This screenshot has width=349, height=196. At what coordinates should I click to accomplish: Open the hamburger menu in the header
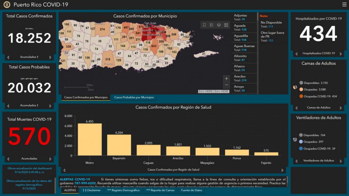tap(344, 4)
